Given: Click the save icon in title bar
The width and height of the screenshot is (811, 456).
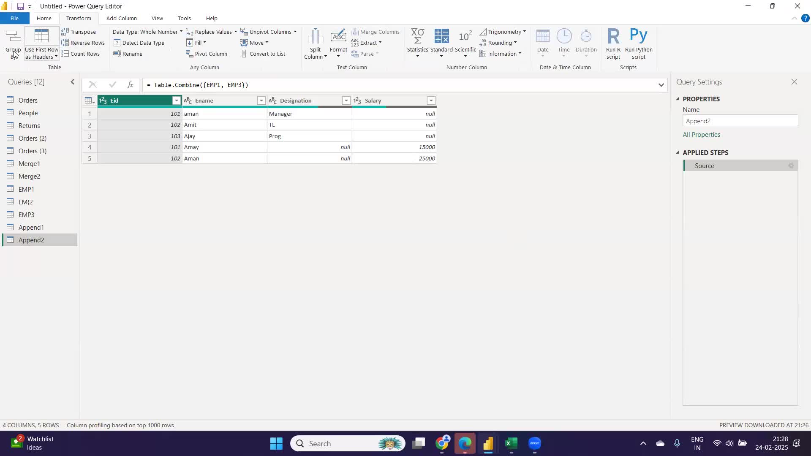Looking at the screenshot, I should (20, 6).
